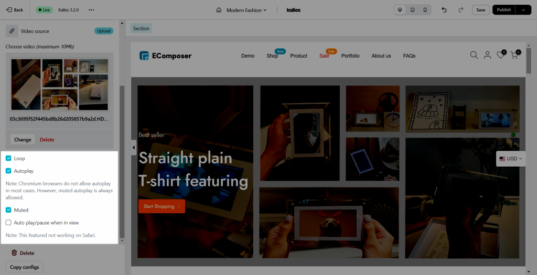Click the Change video button
The image size is (537, 275).
coord(23,139)
